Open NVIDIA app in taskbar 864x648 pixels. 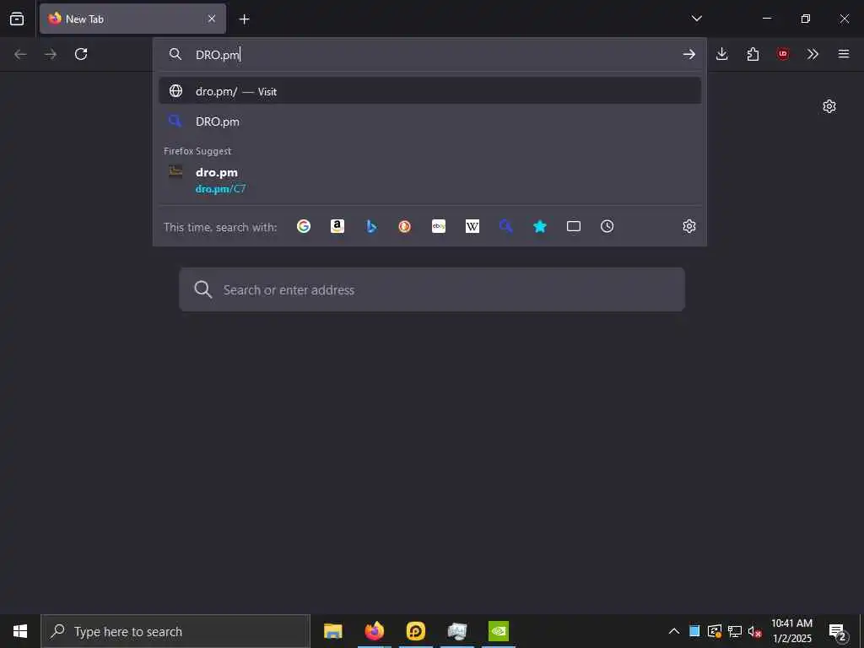(x=499, y=631)
